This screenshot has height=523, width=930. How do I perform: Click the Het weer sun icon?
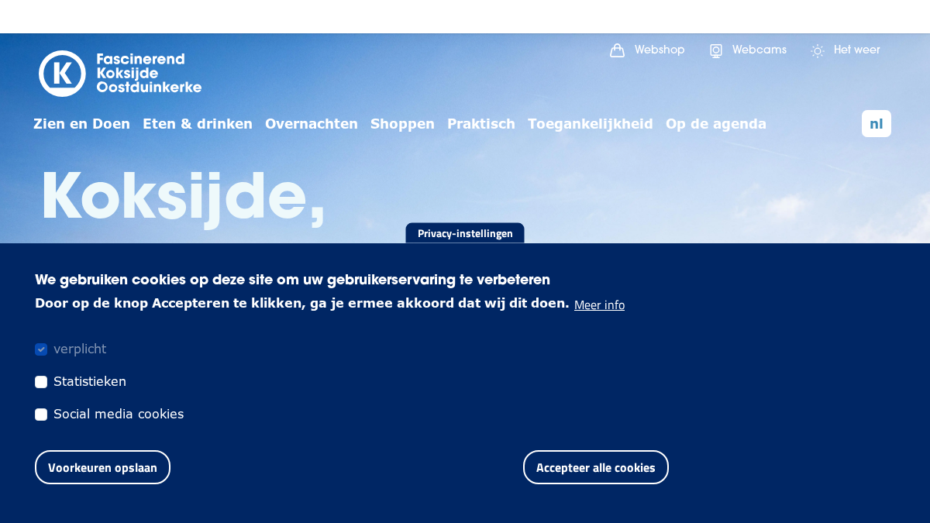(818, 50)
